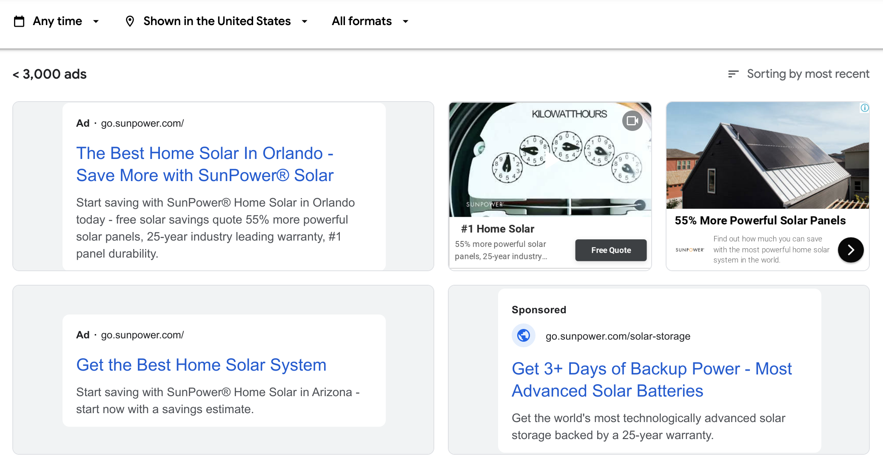This screenshot has width=883, height=465.
Task: Click the location pin icon in region filter
Action: (x=130, y=20)
